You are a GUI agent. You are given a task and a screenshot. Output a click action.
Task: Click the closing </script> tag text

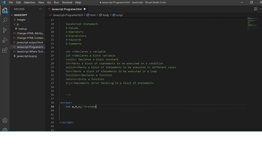tap(66, 122)
